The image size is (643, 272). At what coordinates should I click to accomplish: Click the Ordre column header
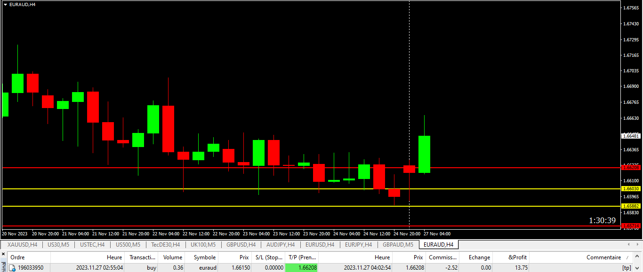[18, 257]
